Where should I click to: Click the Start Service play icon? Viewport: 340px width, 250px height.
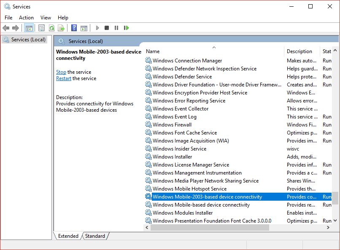coord(97,28)
